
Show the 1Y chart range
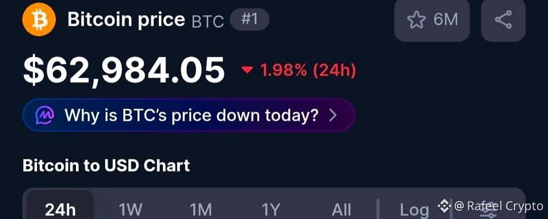(271, 209)
